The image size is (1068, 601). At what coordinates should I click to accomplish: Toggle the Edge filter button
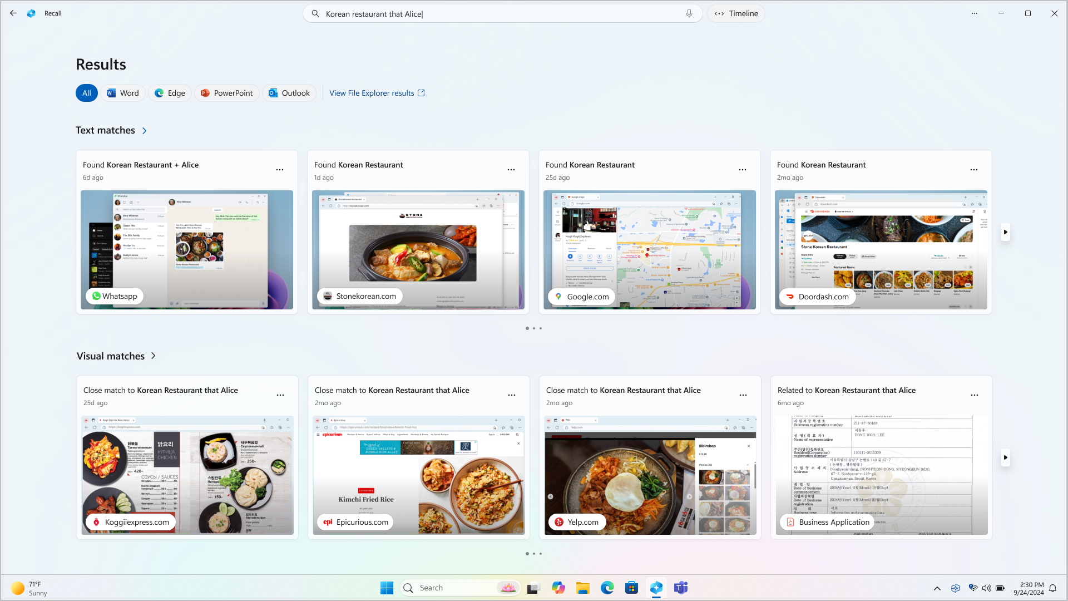click(x=170, y=93)
